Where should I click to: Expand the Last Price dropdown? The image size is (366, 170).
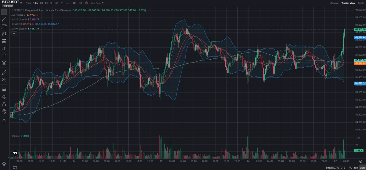(x=97, y=3)
